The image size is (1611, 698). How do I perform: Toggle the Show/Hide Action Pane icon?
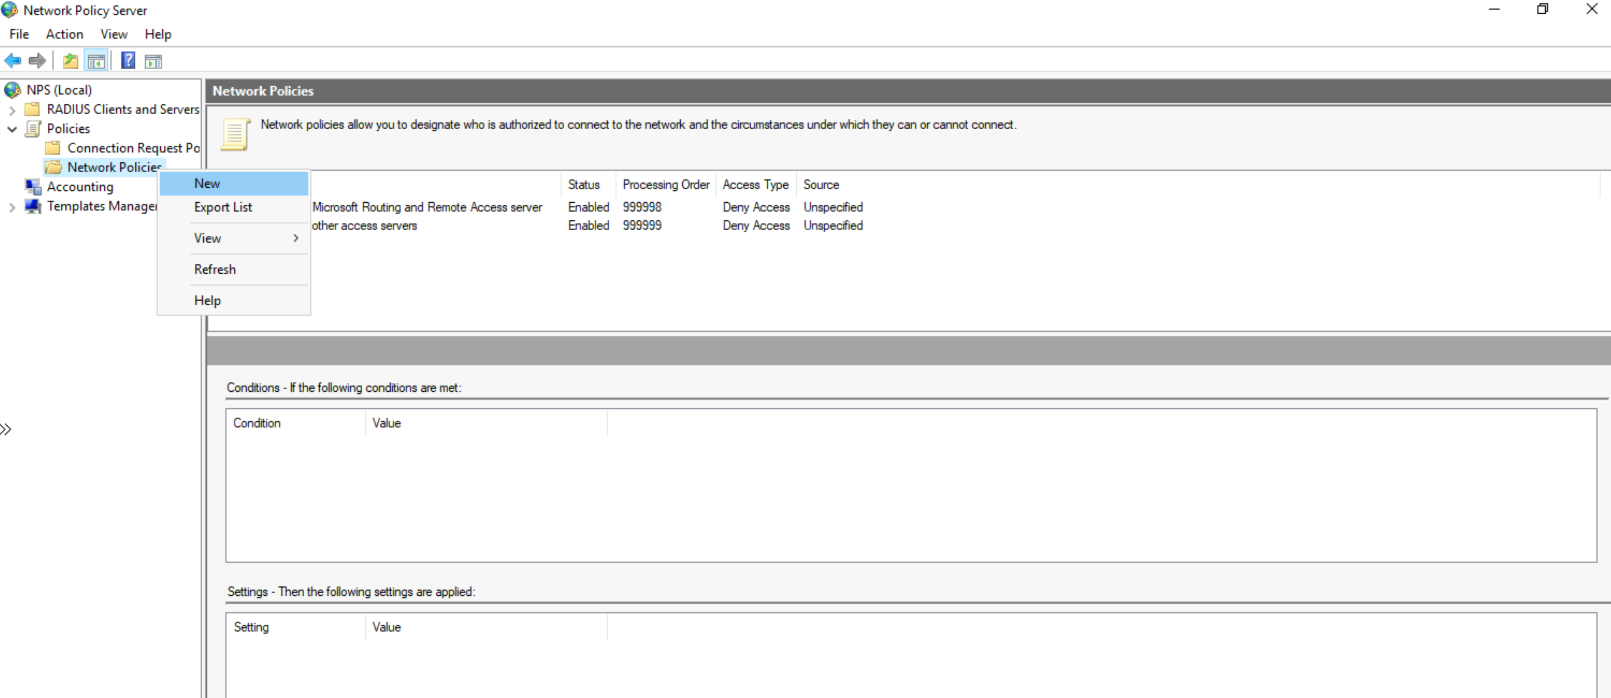153,61
